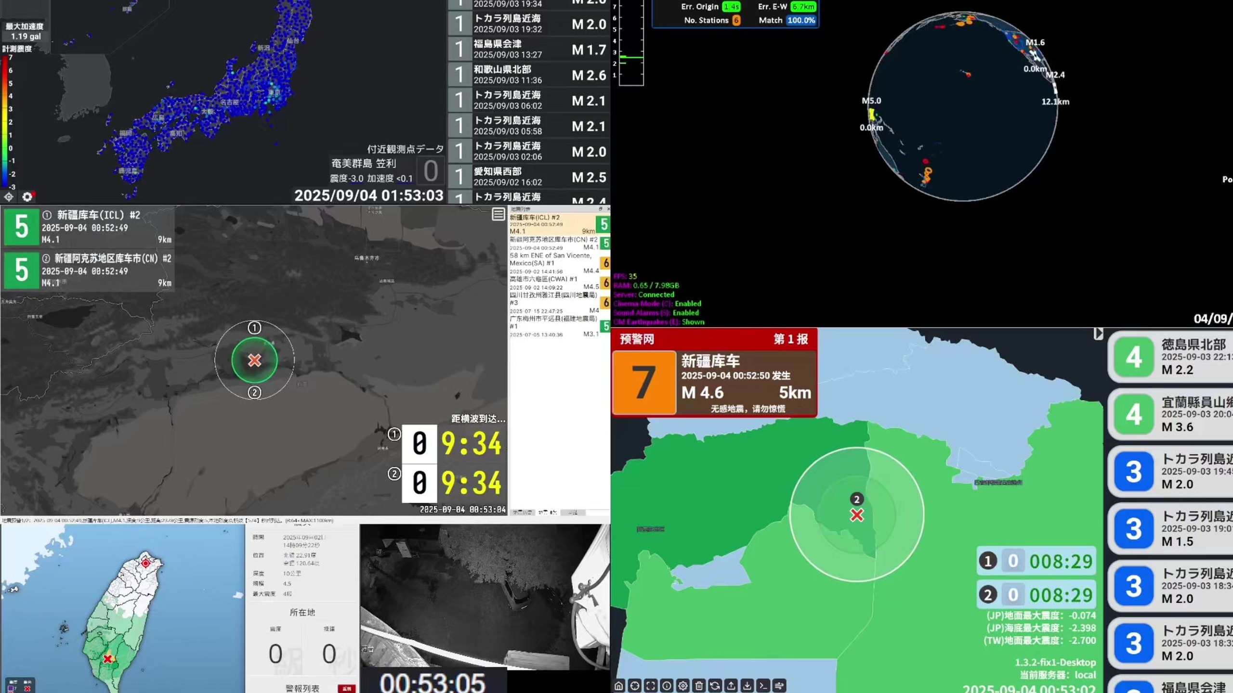Select the 58 km ENE of San Vicente row
Image resolution: width=1233 pixels, height=693 pixels.
point(559,263)
